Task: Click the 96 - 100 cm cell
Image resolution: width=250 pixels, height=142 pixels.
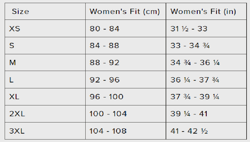Action: tap(106, 97)
